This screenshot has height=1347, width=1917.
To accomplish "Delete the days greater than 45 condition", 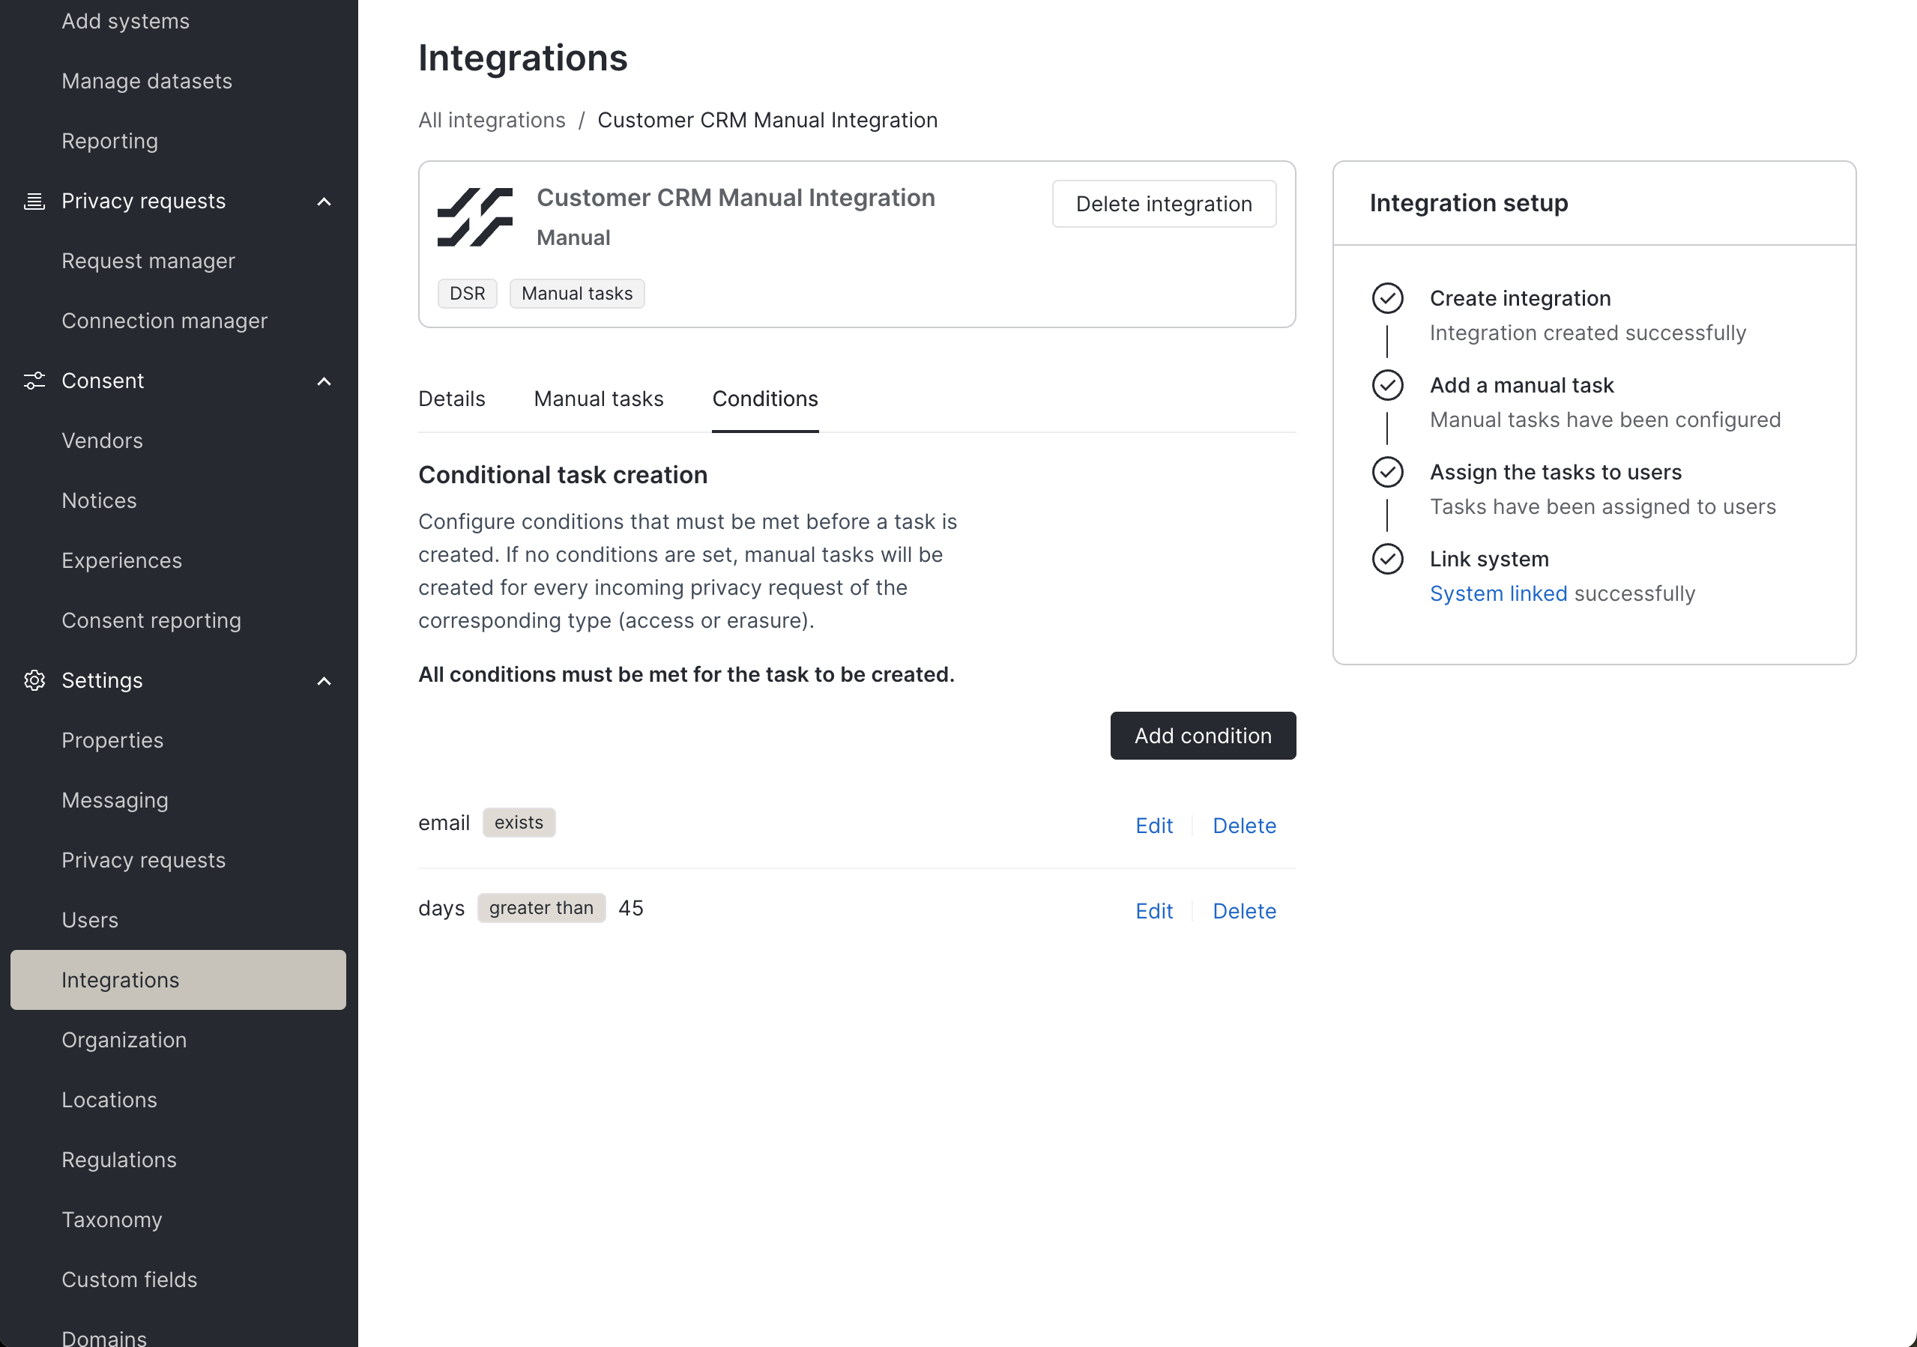I will click(x=1243, y=910).
